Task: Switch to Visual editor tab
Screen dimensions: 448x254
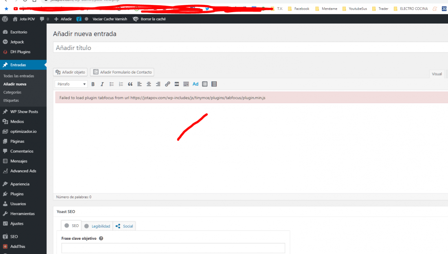Action: [x=437, y=74]
